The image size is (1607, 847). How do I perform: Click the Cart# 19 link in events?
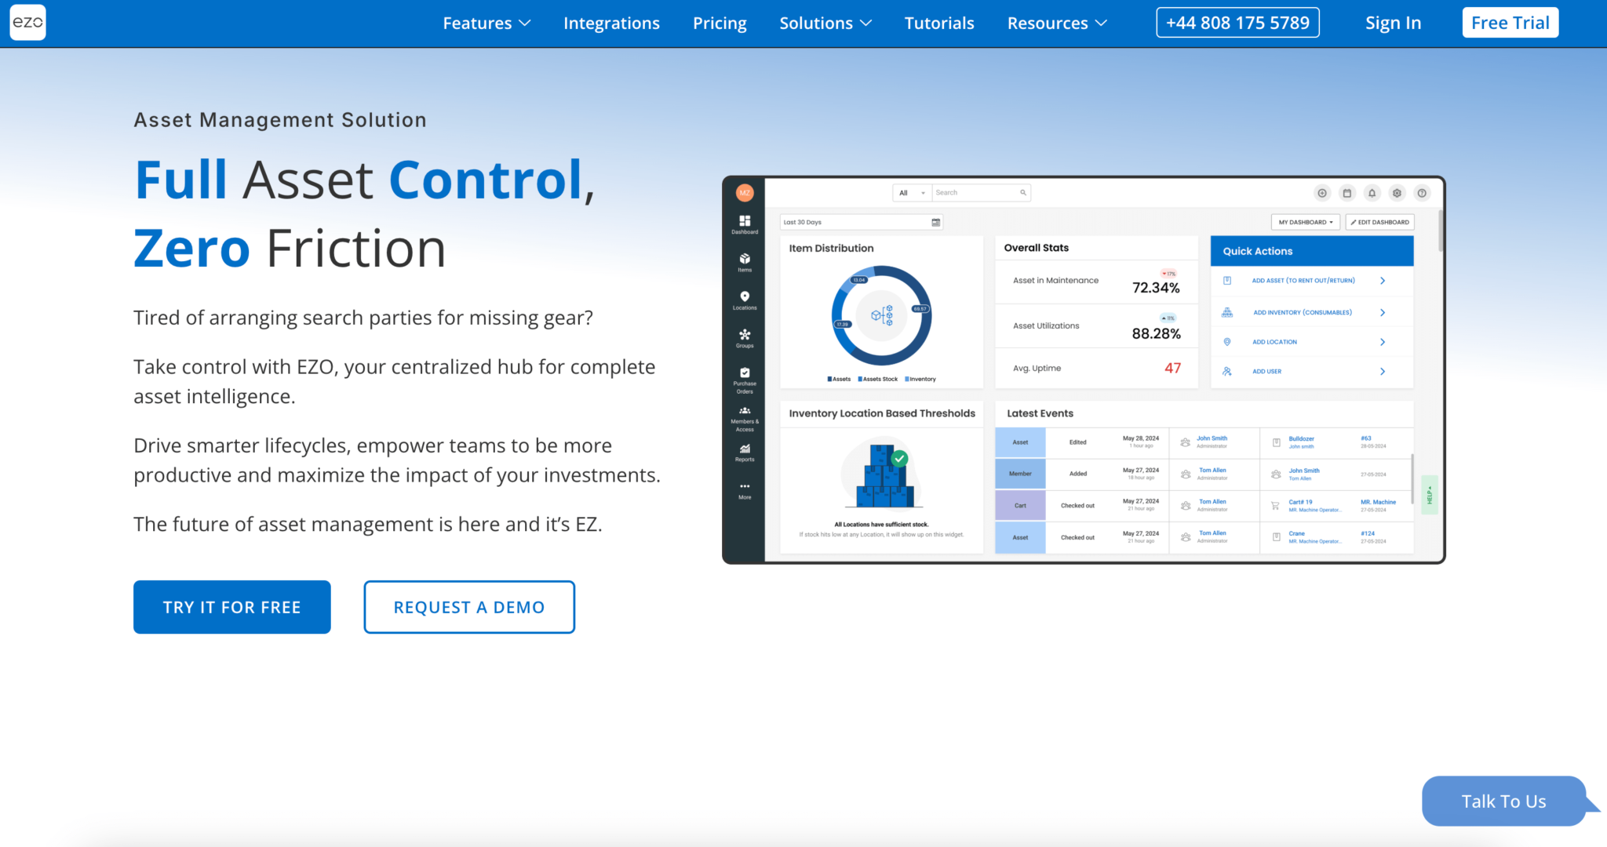point(1300,502)
